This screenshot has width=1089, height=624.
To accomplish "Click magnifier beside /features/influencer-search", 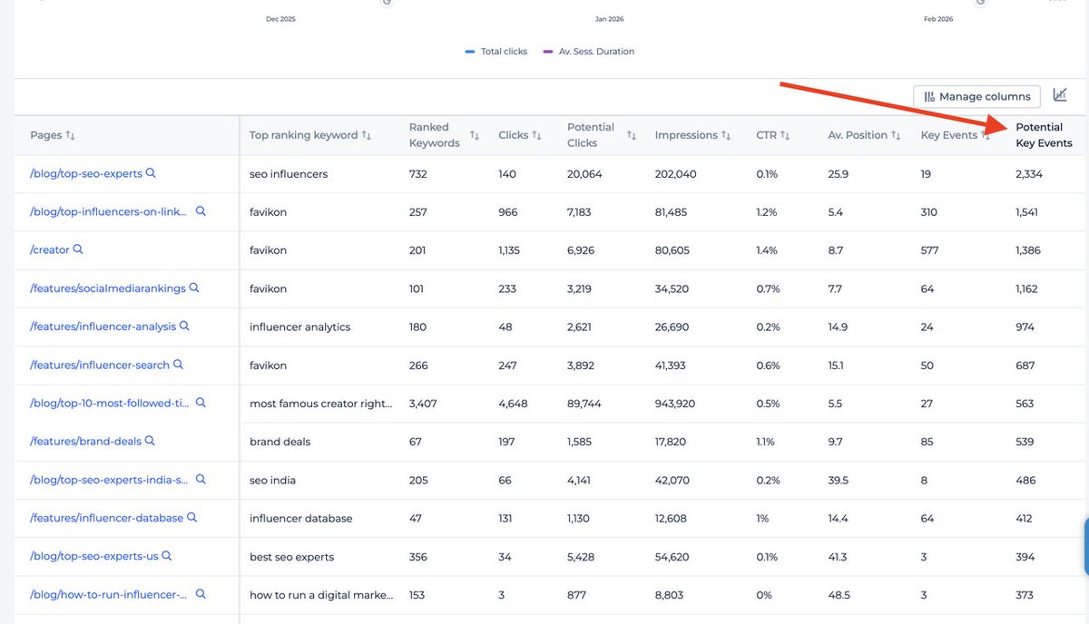I will pos(178,364).
